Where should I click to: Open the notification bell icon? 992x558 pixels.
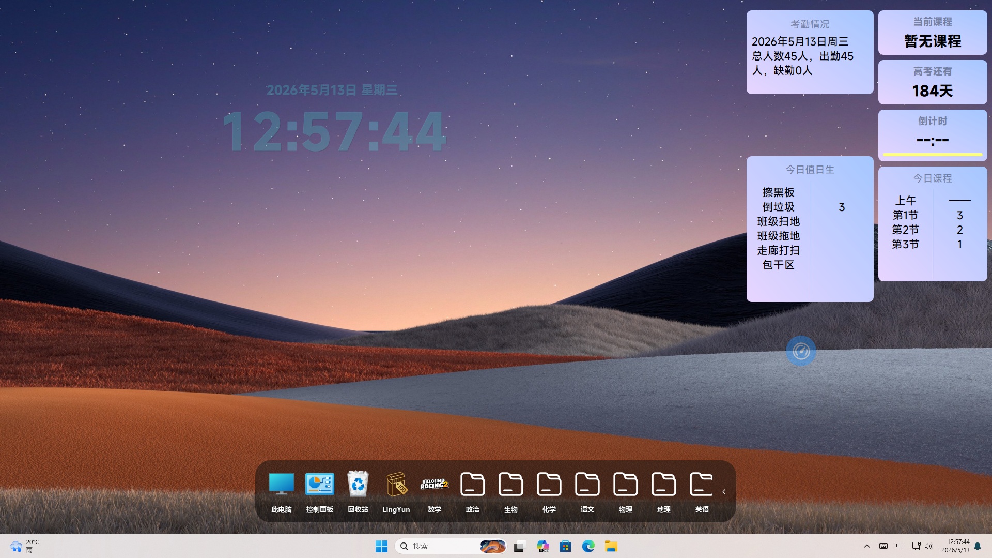tap(978, 546)
